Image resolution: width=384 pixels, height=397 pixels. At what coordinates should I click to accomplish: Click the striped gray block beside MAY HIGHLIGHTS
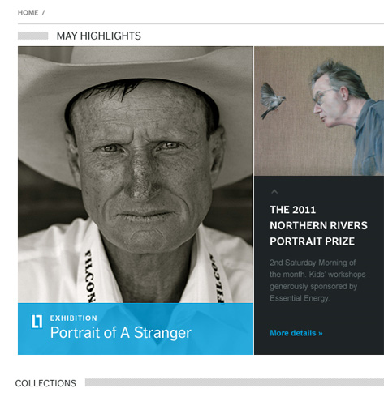pos(33,36)
